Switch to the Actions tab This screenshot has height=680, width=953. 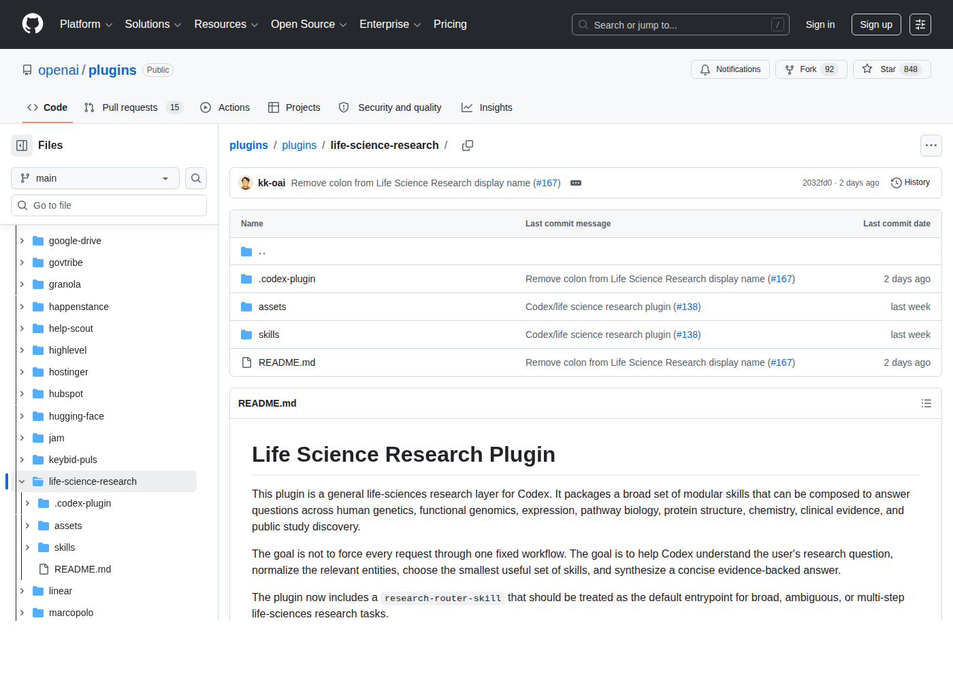(225, 107)
